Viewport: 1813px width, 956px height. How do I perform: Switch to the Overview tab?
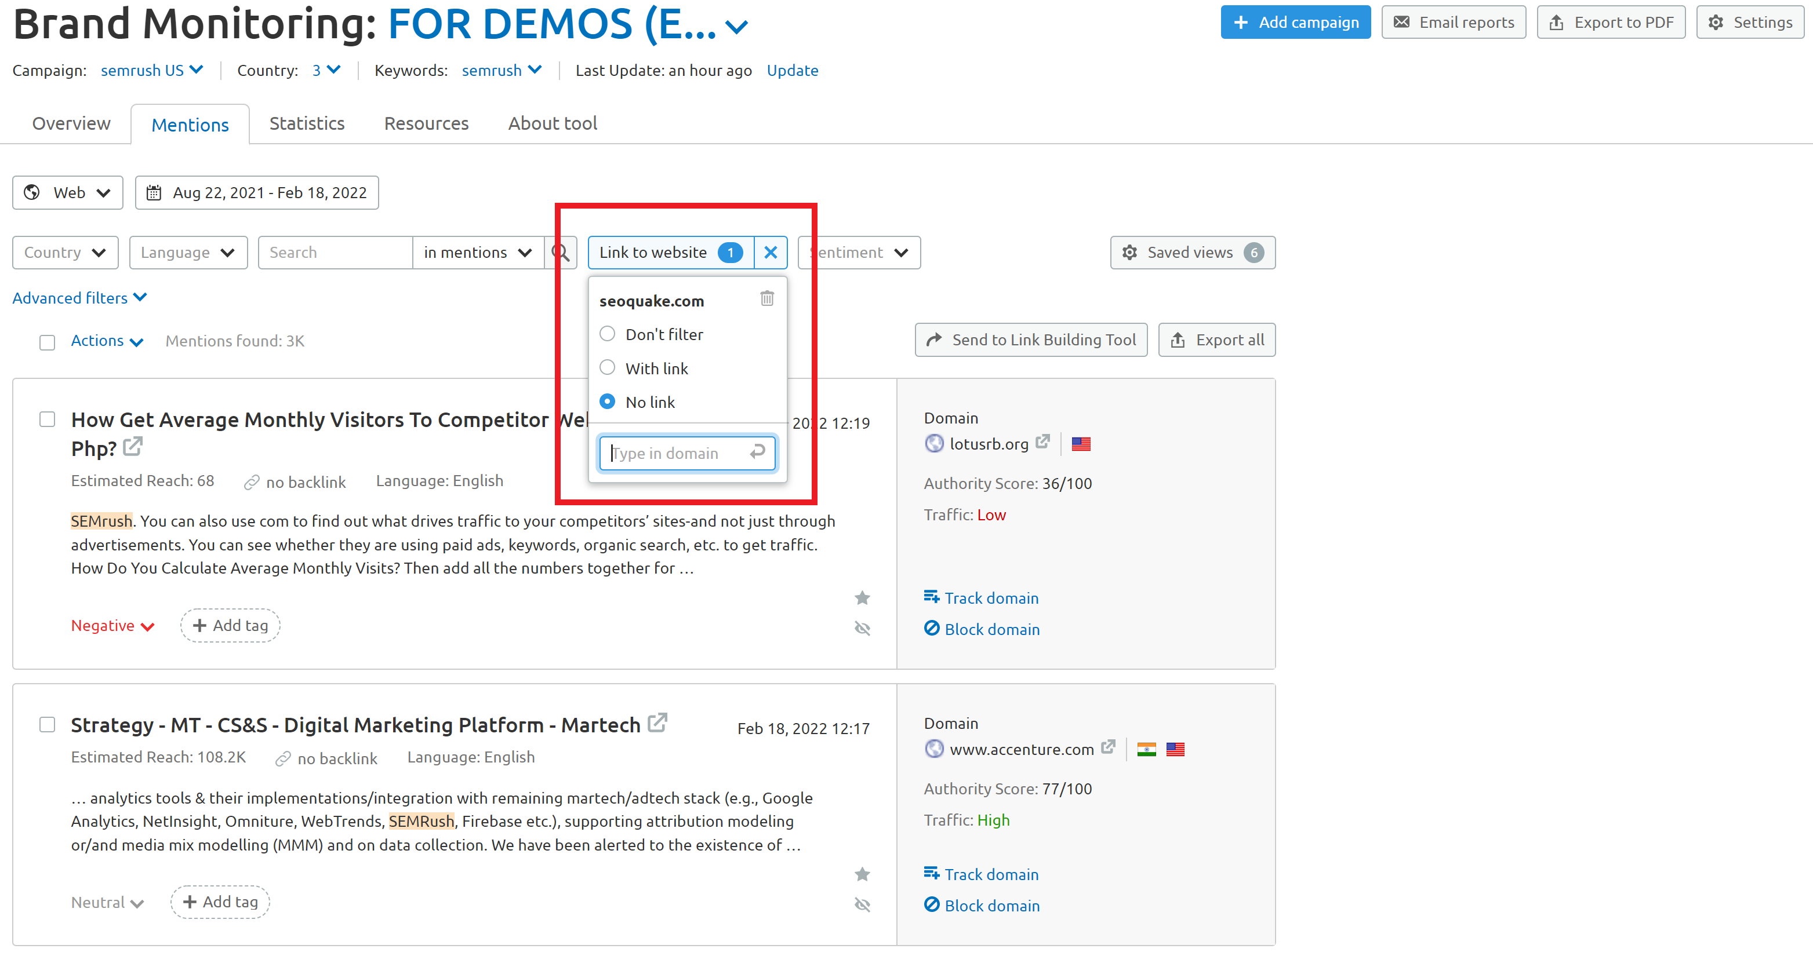click(x=71, y=123)
